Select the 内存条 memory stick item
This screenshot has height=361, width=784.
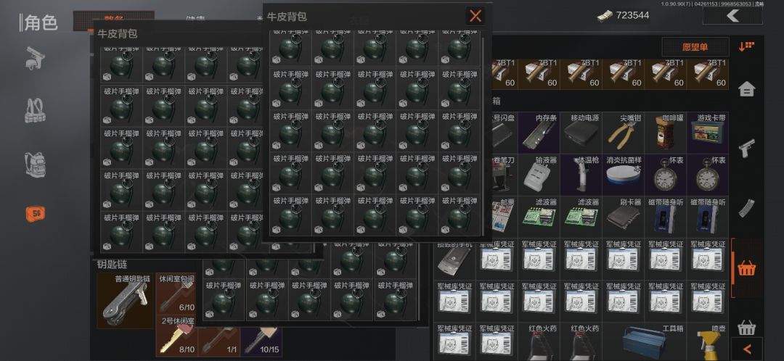click(539, 133)
